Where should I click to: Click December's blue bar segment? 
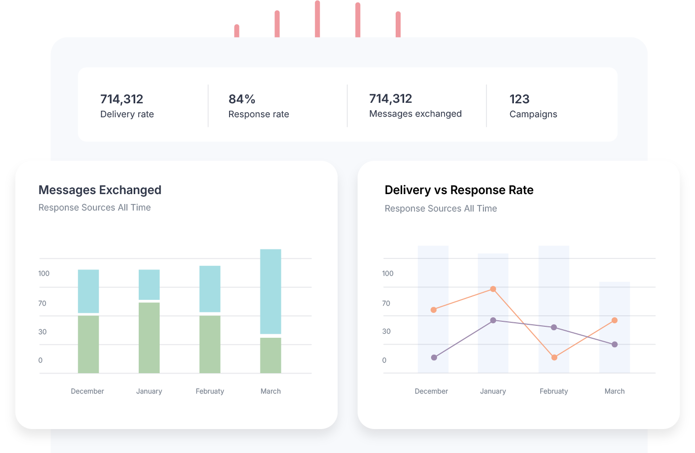[88, 291]
